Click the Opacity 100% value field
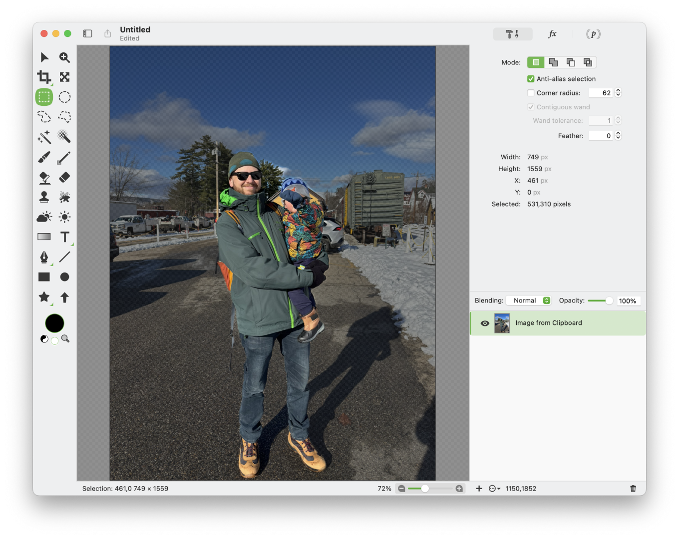679x539 pixels. [628, 301]
